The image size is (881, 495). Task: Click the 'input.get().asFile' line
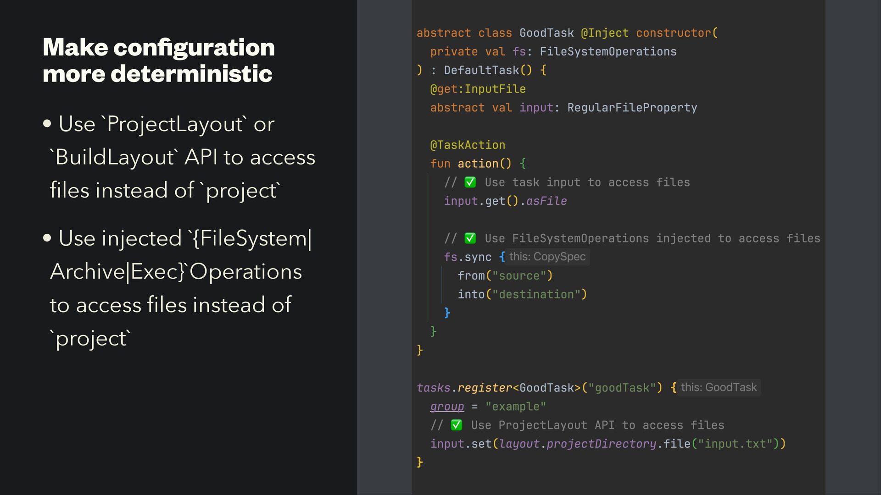[505, 201]
